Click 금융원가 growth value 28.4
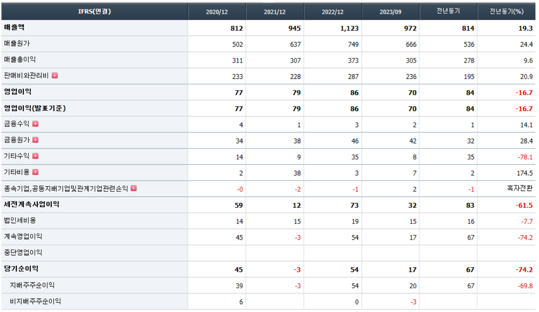 526,141
